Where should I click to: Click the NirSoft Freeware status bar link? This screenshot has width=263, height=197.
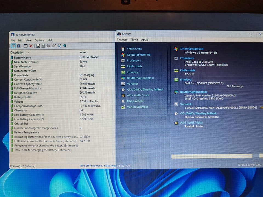tap(98, 166)
